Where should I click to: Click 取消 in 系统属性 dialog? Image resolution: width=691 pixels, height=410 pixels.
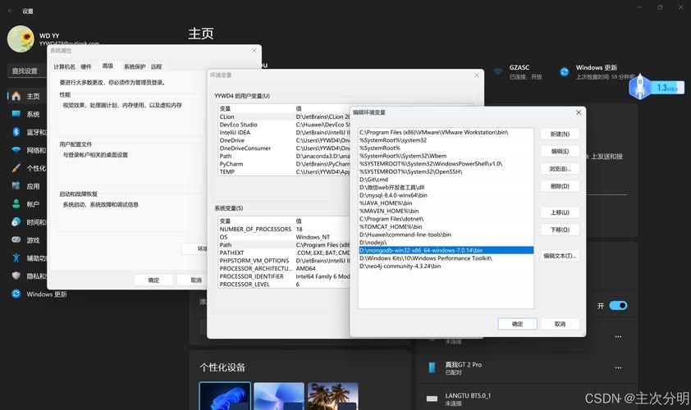(193, 280)
